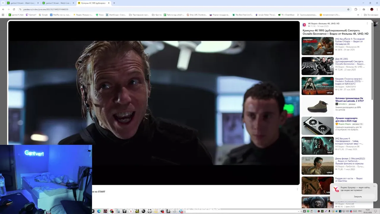Open the browser extensions puzzle icon
The width and height of the screenshot is (380, 214).
click(356, 9)
